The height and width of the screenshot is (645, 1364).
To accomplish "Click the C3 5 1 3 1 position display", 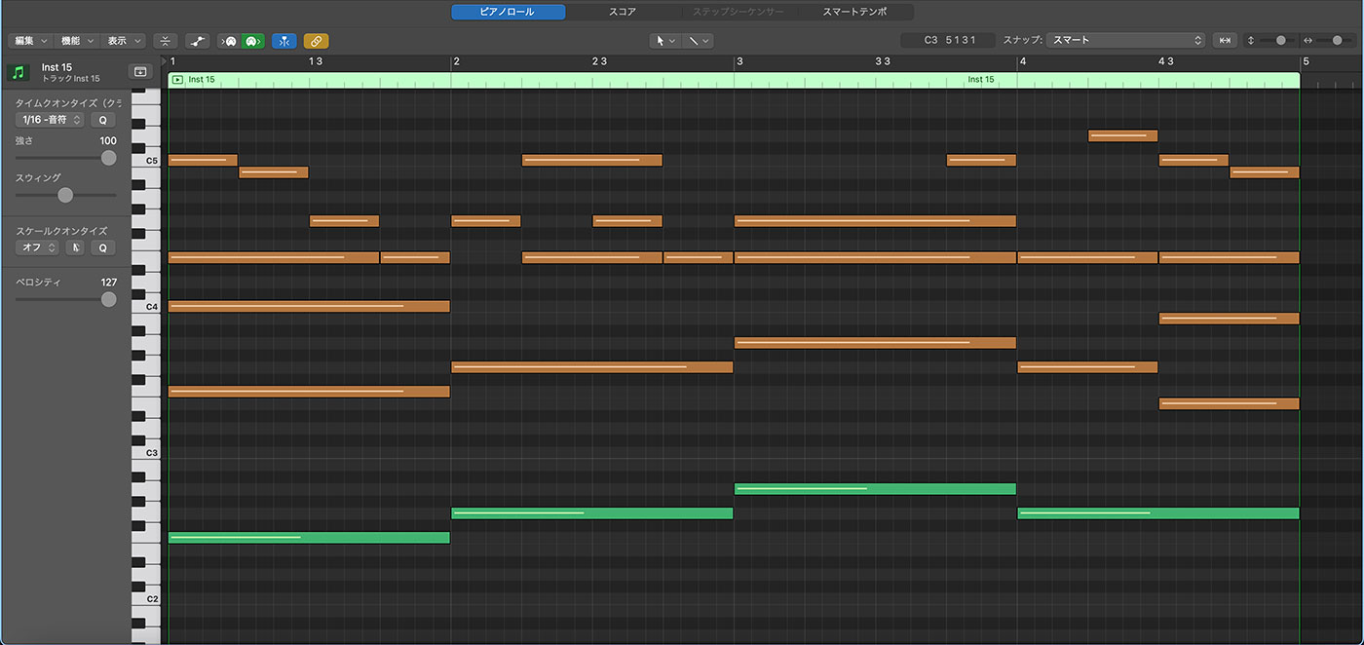I will [x=948, y=40].
